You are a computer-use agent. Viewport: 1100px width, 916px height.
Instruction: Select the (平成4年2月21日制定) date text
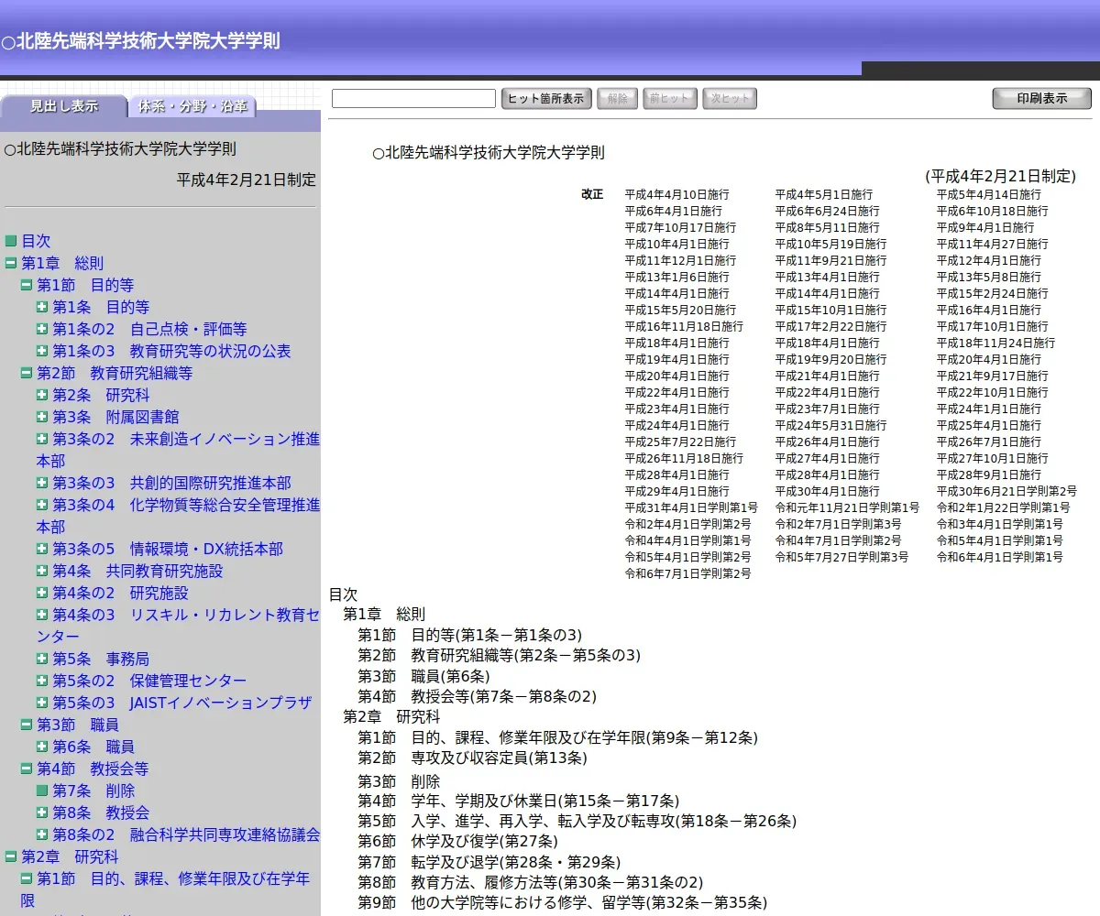point(1000,176)
